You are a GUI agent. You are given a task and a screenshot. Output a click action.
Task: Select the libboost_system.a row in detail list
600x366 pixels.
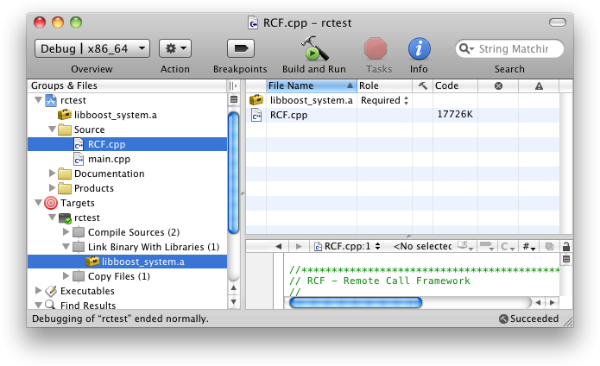click(x=402, y=100)
